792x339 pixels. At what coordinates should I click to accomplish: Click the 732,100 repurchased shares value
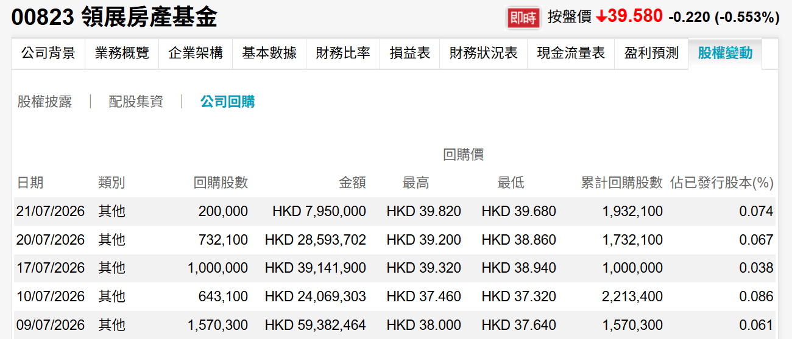[223, 240]
